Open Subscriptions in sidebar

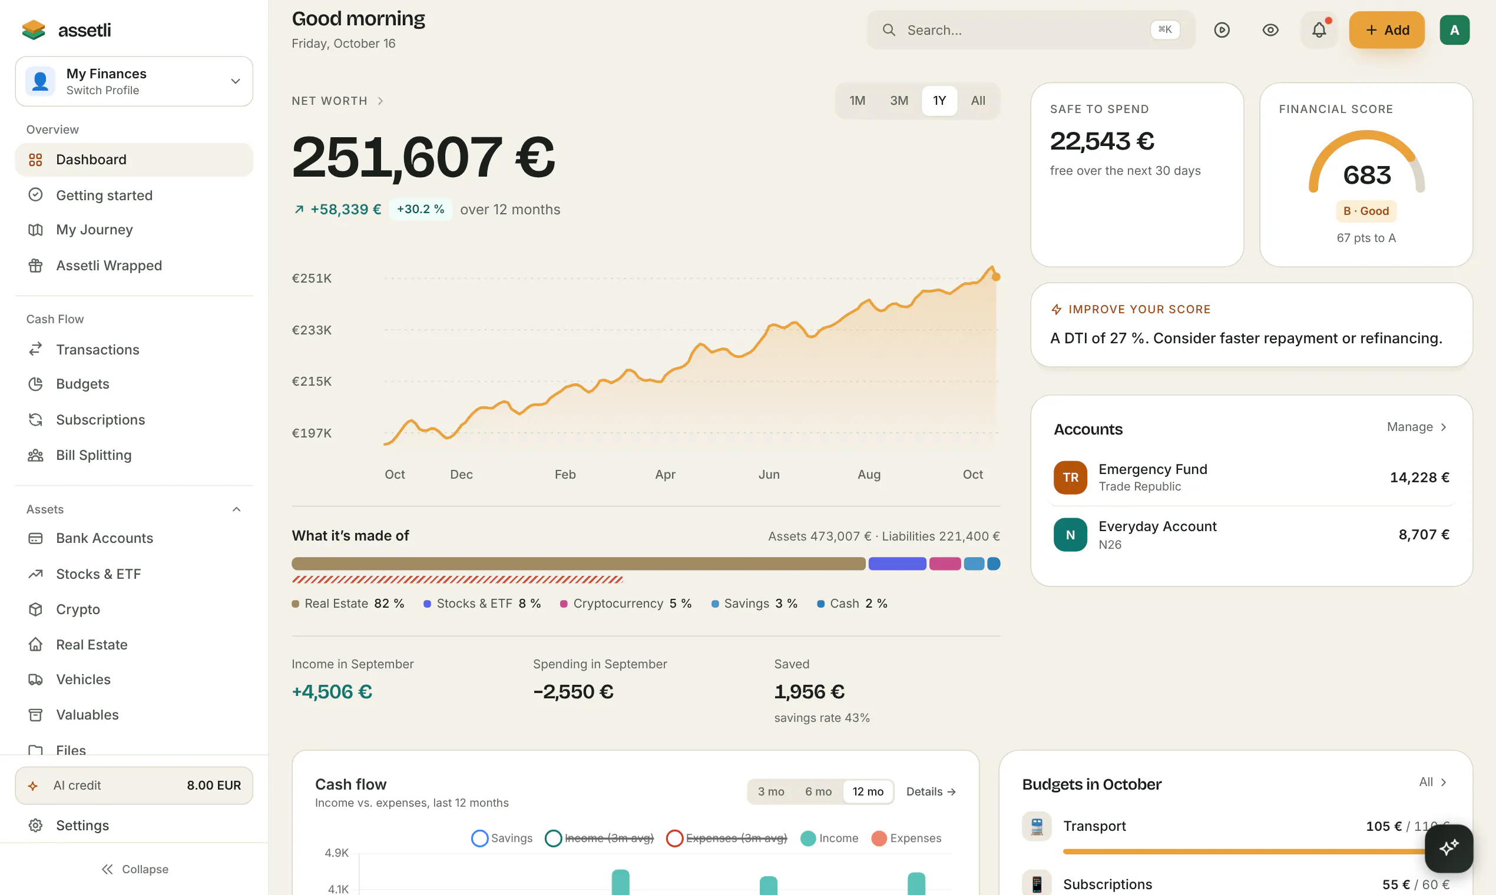pyautogui.click(x=134, y=420)
